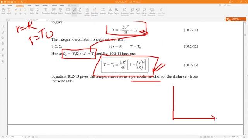Viewport: 248px width, 139px height.
Task: Close the open PDF document tab
Action: click(47, 20)
